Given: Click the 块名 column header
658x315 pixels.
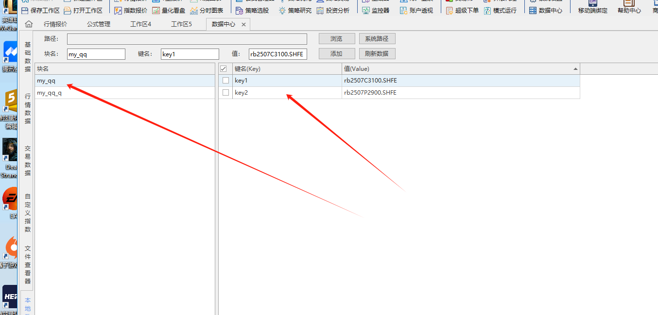Looking at the screenshot, I should click(125, 69).
